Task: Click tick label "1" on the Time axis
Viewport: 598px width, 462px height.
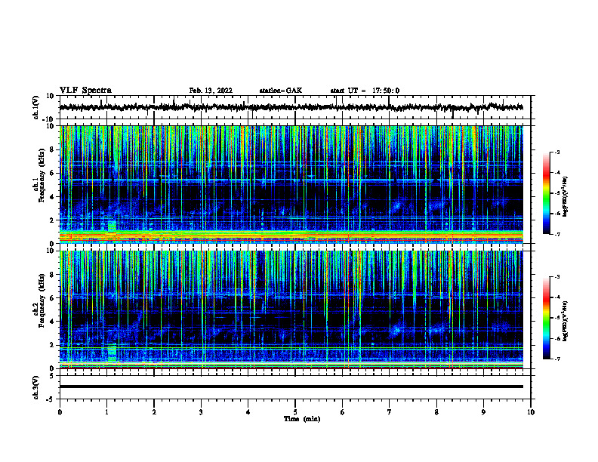Action: coord(106,412)
